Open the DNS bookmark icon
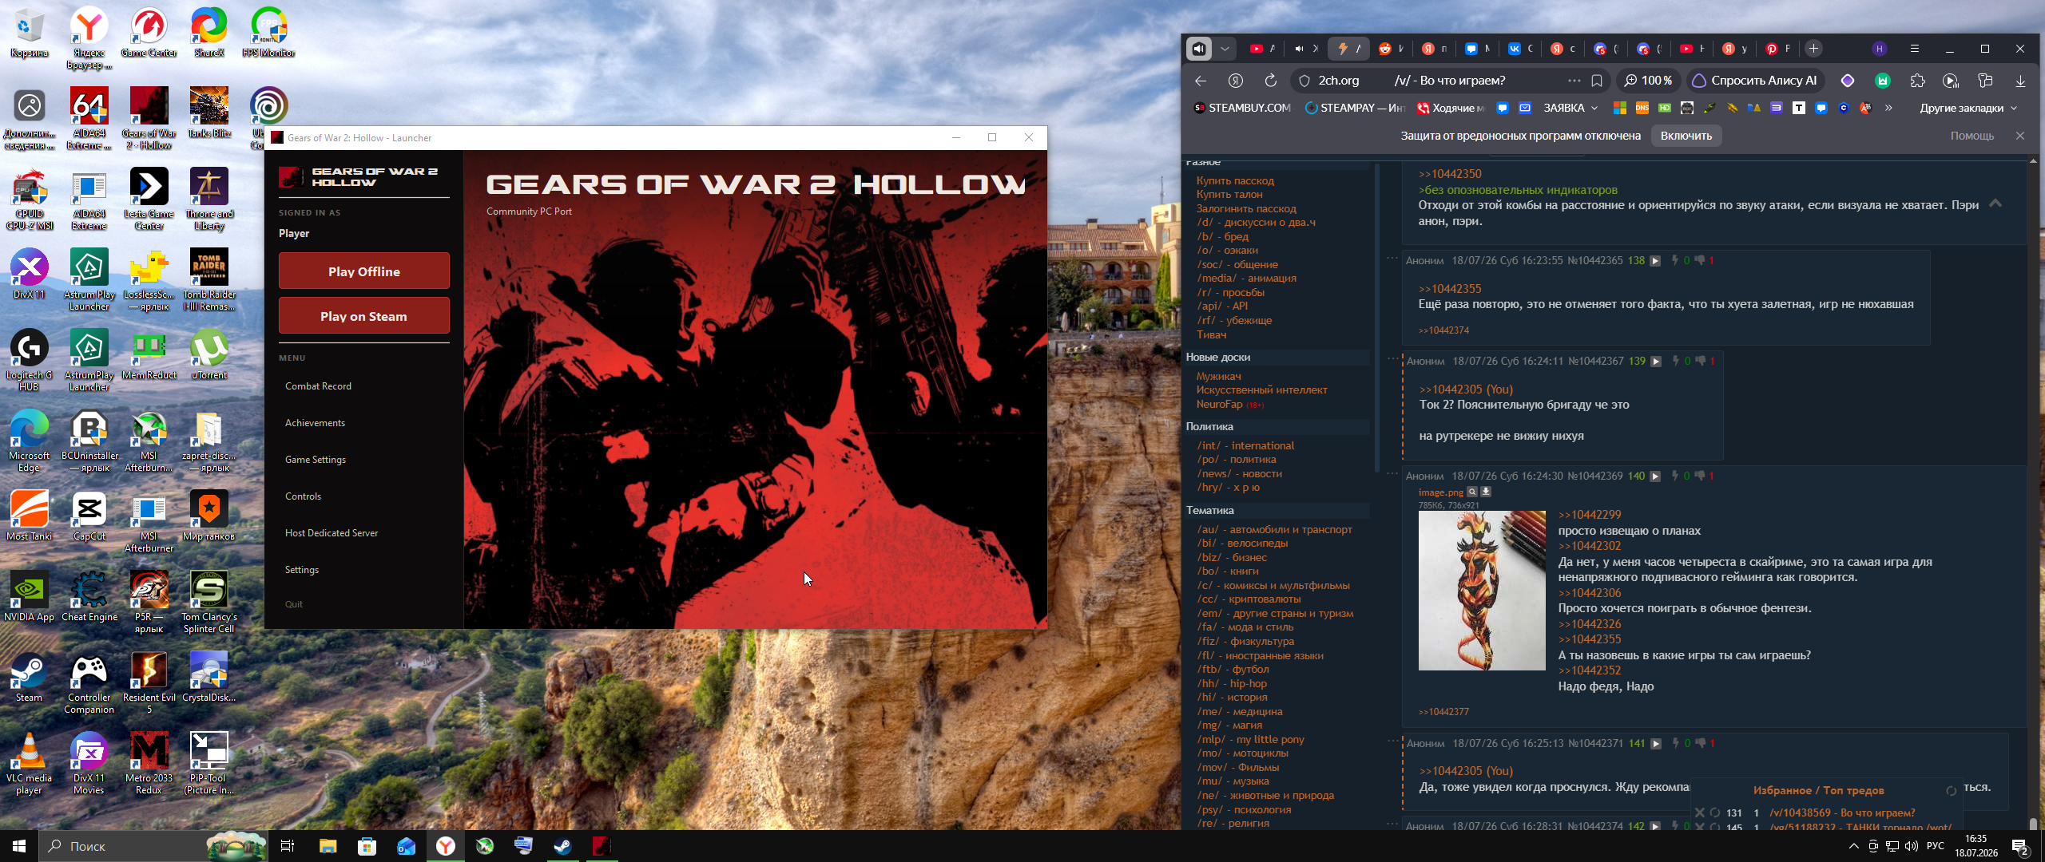The width and height of the screenshot is (2045, 862). [1642, 108]
